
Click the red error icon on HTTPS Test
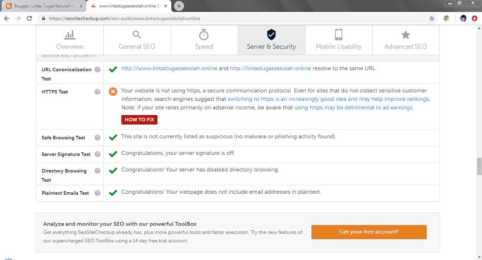113,91
